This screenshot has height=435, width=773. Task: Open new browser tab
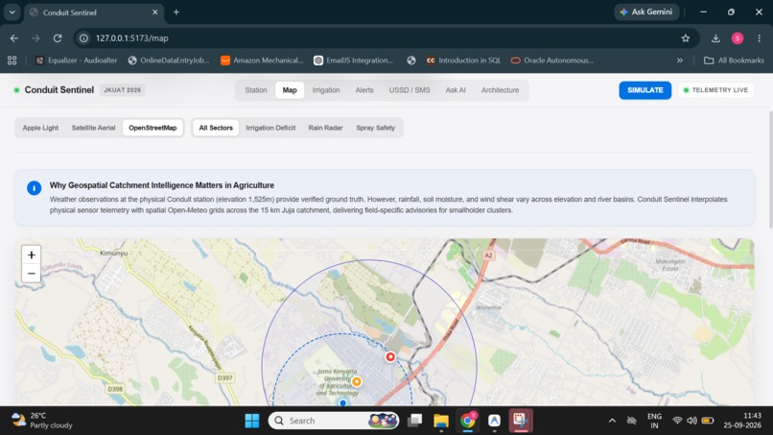pyautogui.click(x=176, y=12)
